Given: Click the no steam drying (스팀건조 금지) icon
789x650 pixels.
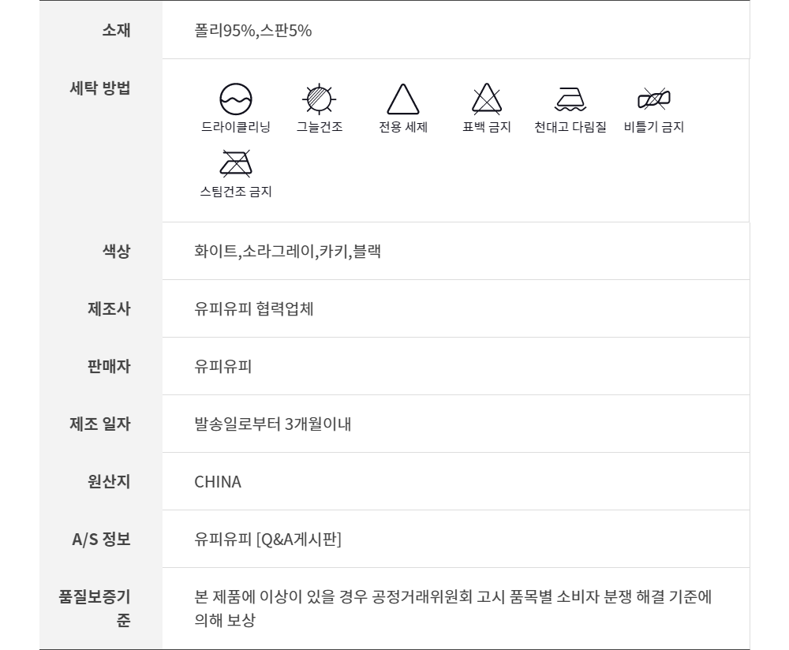Looking at the screenshot, I should (235, 163).
